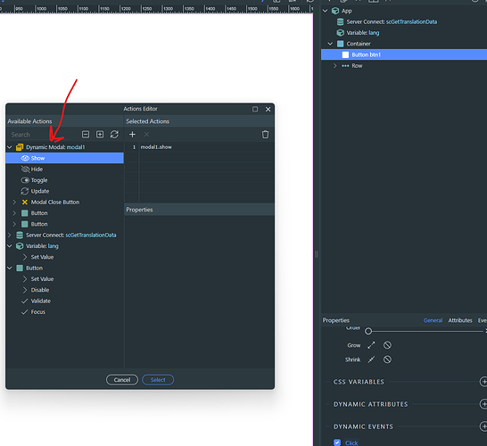487x446 pixels.
Task: Uncheck the Click dynamic event checkbox
Action: point(337,442)
